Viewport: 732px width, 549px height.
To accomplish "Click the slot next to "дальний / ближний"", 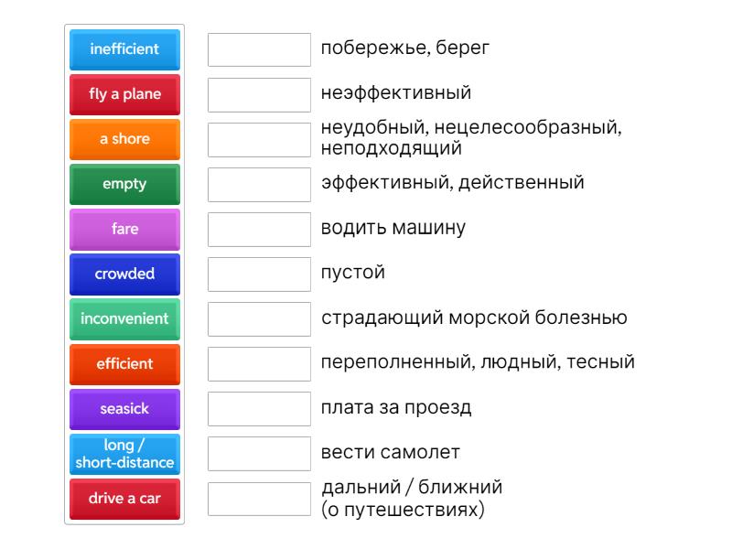I will pyautogui.click(x=259, y=498).
